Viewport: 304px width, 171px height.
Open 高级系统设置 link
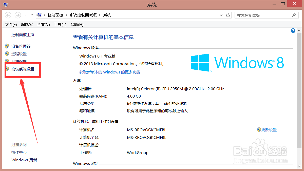(x=23, y=69)
